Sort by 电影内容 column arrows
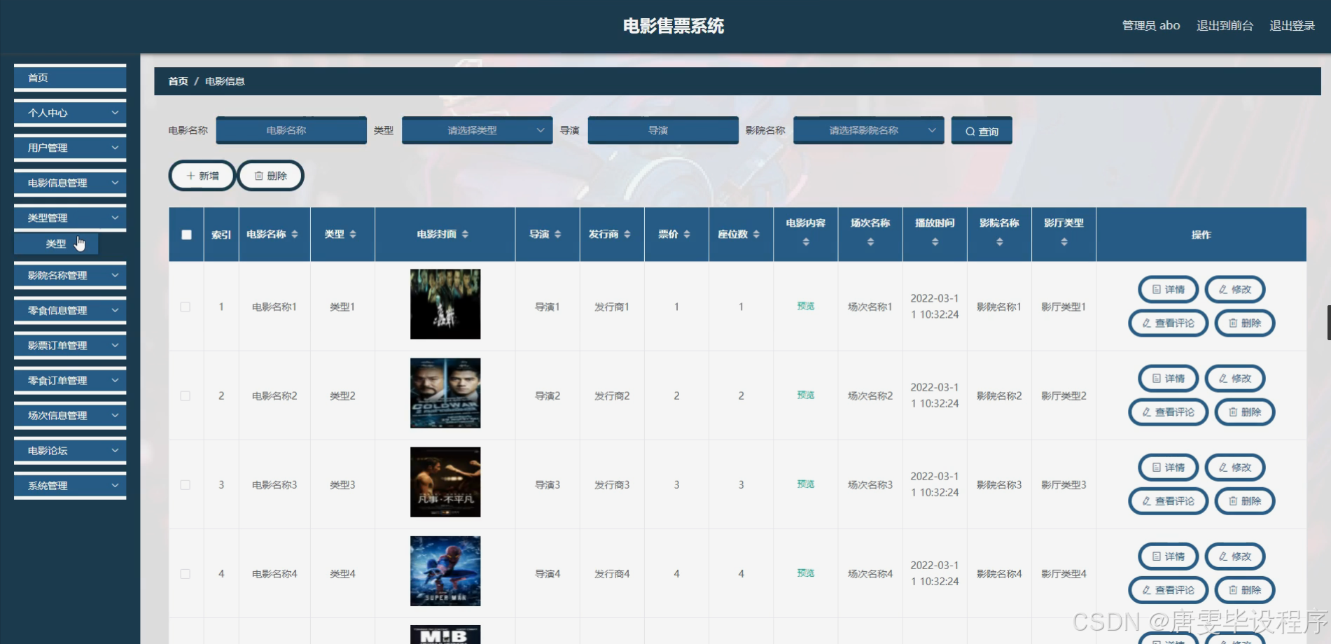 click(x=806, y=242)
